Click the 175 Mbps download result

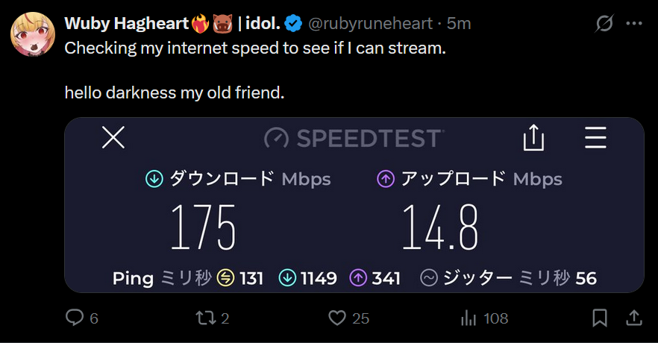click(203, 227)
